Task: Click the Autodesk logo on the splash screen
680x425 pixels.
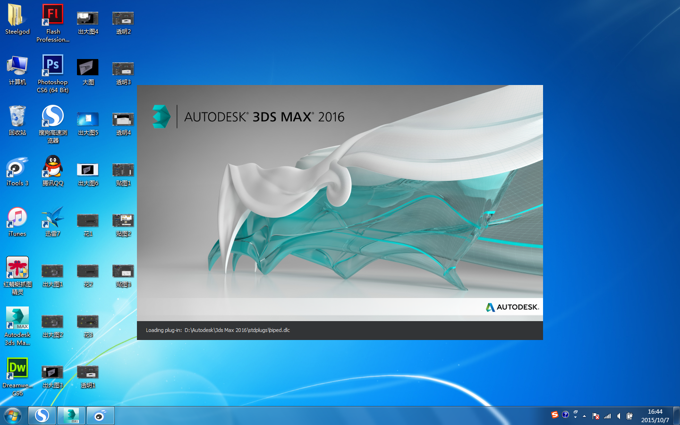Action: tap(512, 307)
